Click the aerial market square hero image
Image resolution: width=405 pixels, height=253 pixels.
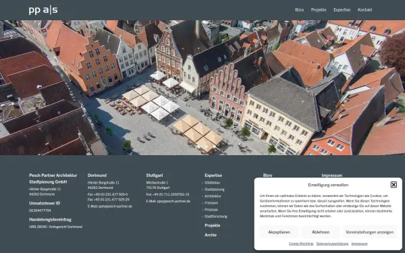click(202, 88)
